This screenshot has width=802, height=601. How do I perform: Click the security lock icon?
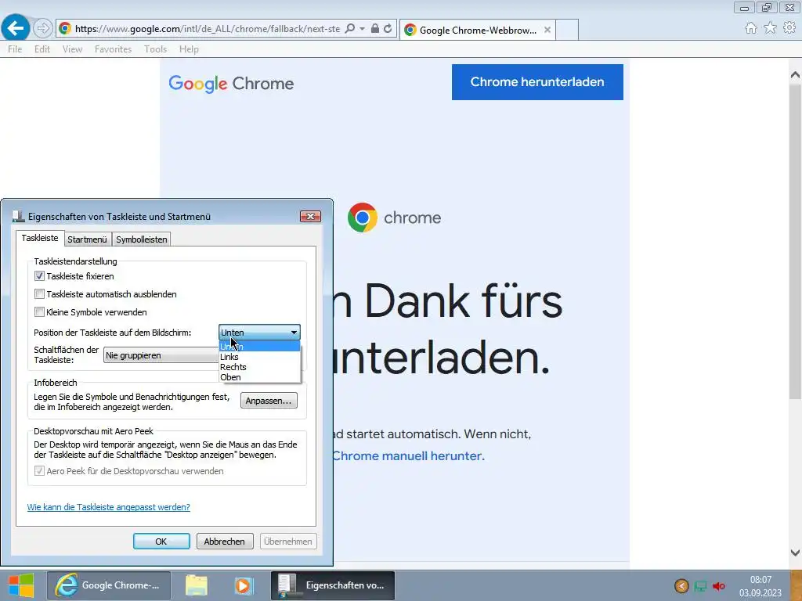tap(375, 29)
